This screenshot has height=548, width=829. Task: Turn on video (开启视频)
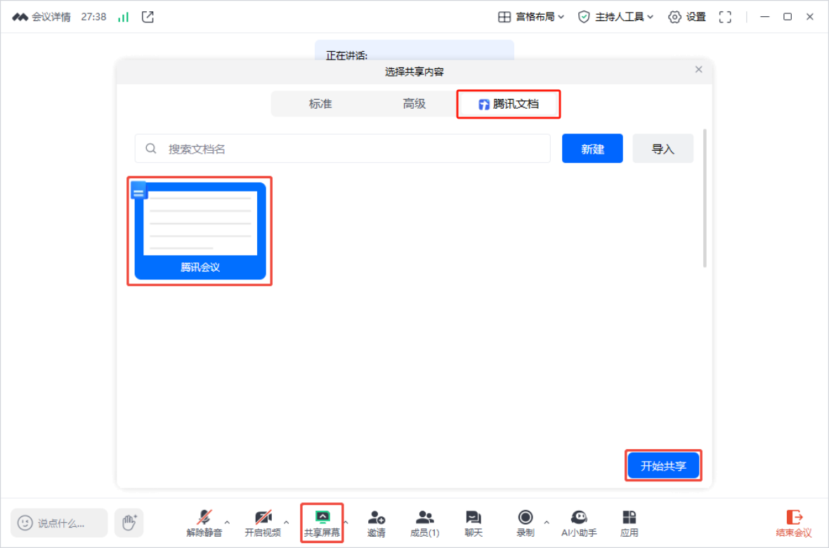263,523
